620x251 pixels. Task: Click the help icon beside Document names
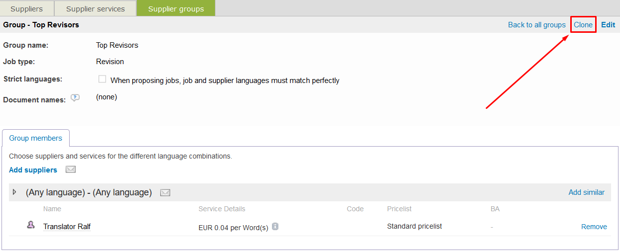point(75,98)
